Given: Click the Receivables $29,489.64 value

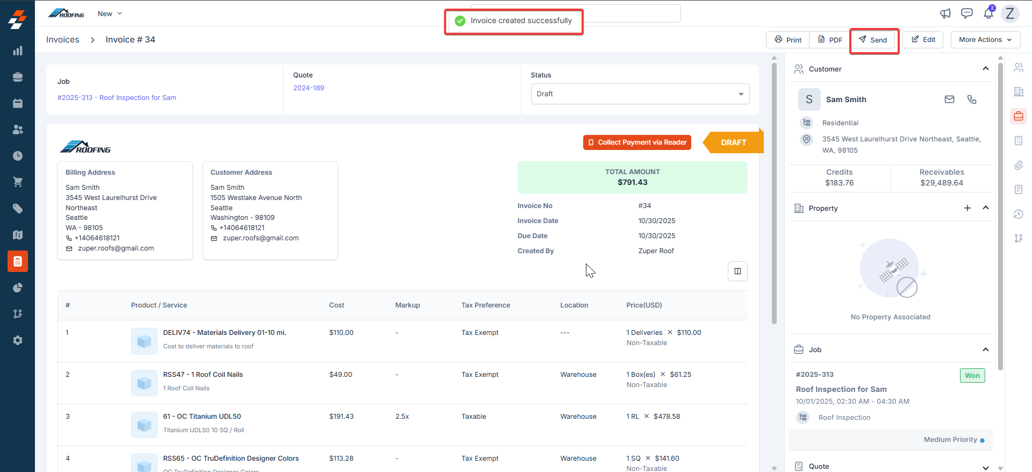Looking at the screenshot, I should click(942, 183).
